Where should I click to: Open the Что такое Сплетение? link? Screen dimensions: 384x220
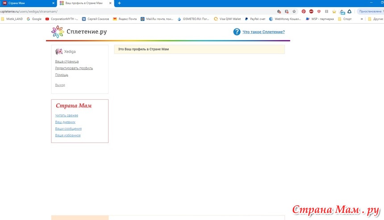[x=263, y=32]
